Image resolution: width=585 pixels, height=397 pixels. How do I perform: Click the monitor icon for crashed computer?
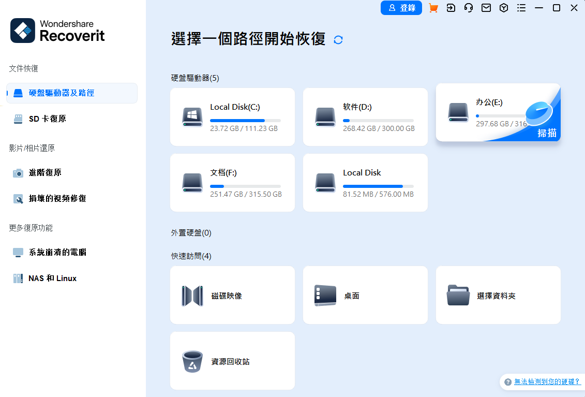point(18,253)
